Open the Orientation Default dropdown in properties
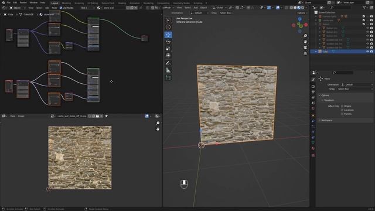 coord(357,84)
